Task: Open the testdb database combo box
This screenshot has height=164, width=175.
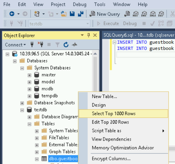Action: (59, 24)
